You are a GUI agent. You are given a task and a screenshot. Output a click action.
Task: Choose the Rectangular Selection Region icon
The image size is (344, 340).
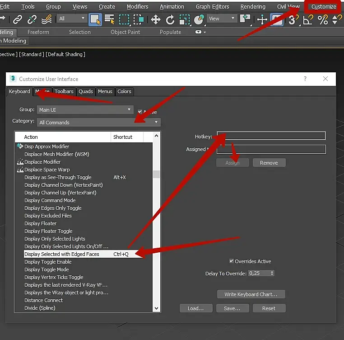(124, 19)
